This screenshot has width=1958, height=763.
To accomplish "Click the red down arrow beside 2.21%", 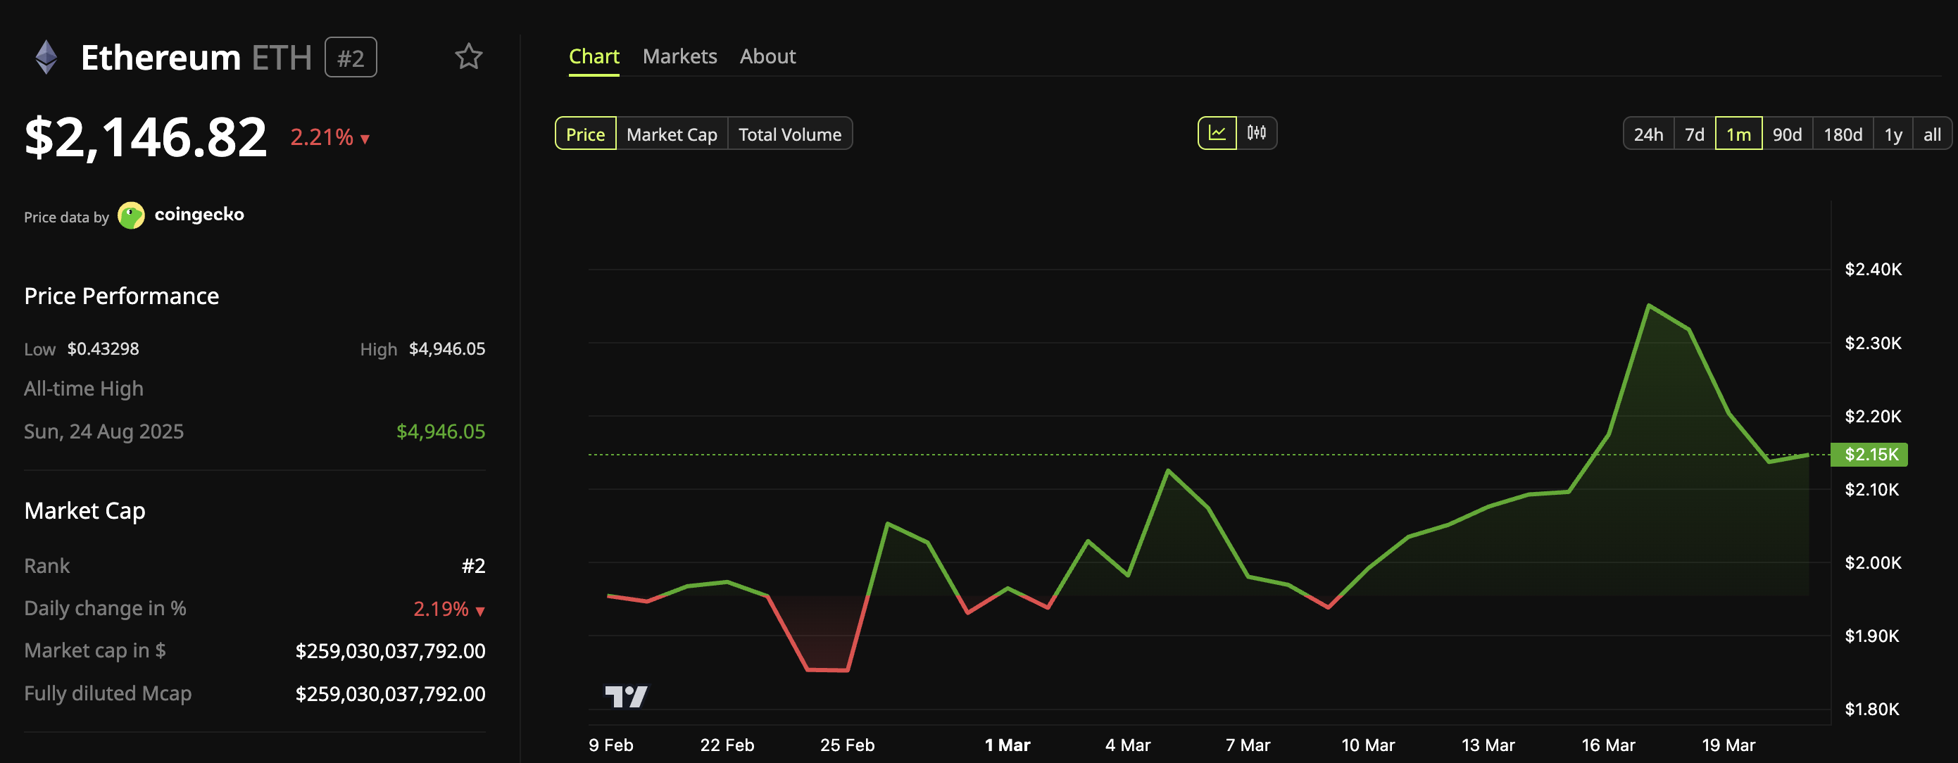I will pos(365,139).
